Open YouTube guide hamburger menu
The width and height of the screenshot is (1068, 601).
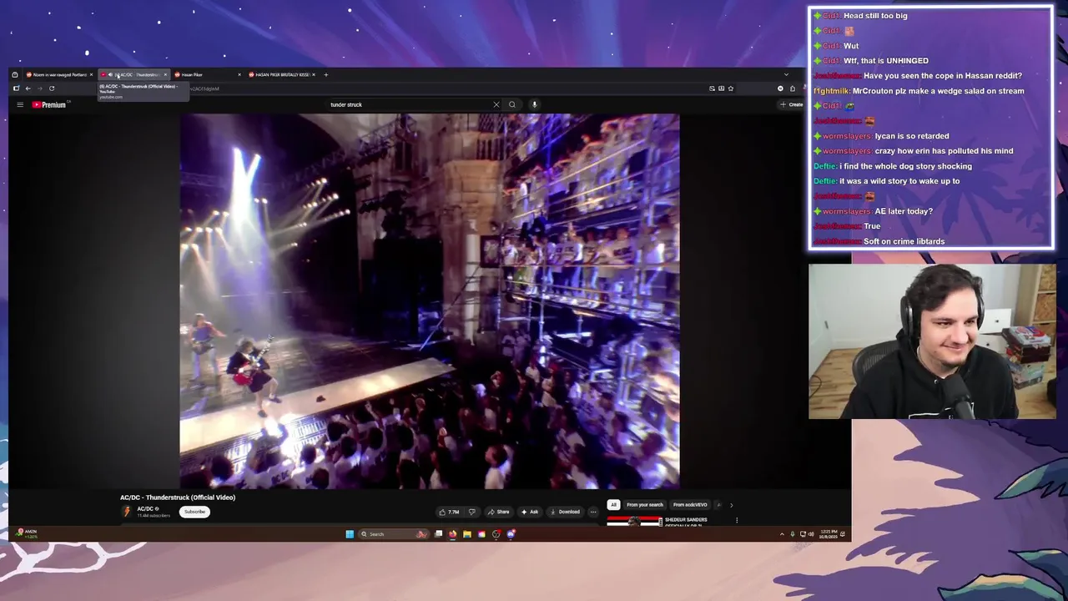coord(20,104)
